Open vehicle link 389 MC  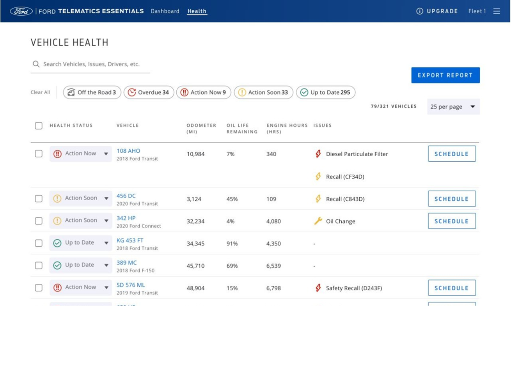click(x=126, y=263)
